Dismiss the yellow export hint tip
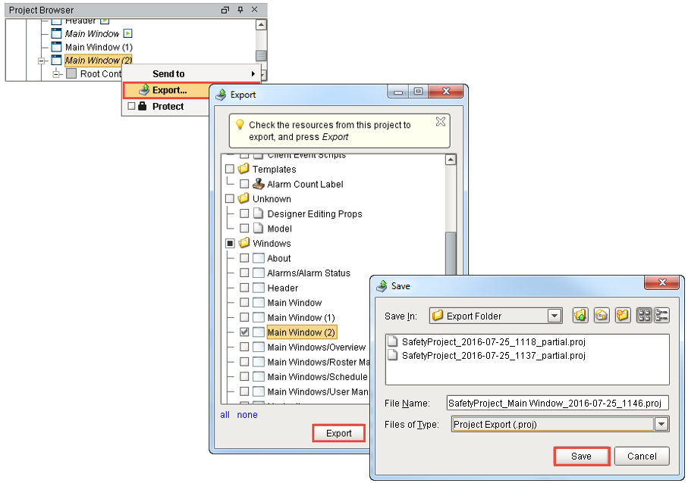This screenshot has height=483, width=688. [441, 122]
